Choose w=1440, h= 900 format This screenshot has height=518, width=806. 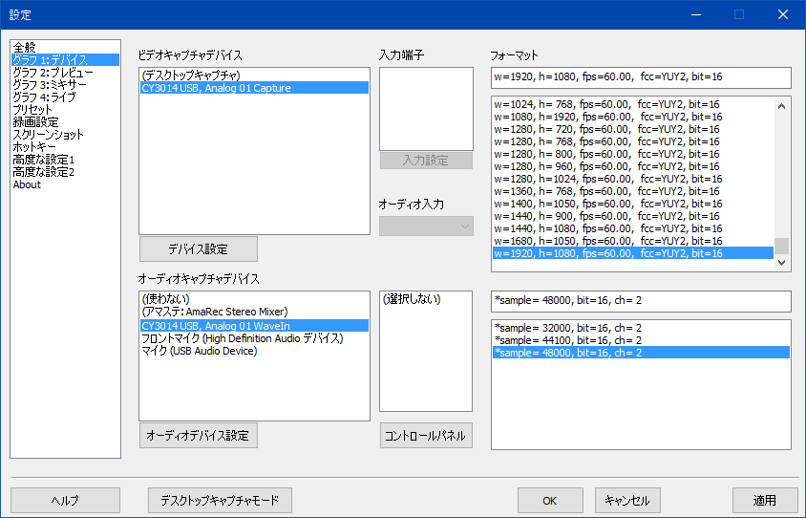(x=633, y=216)
